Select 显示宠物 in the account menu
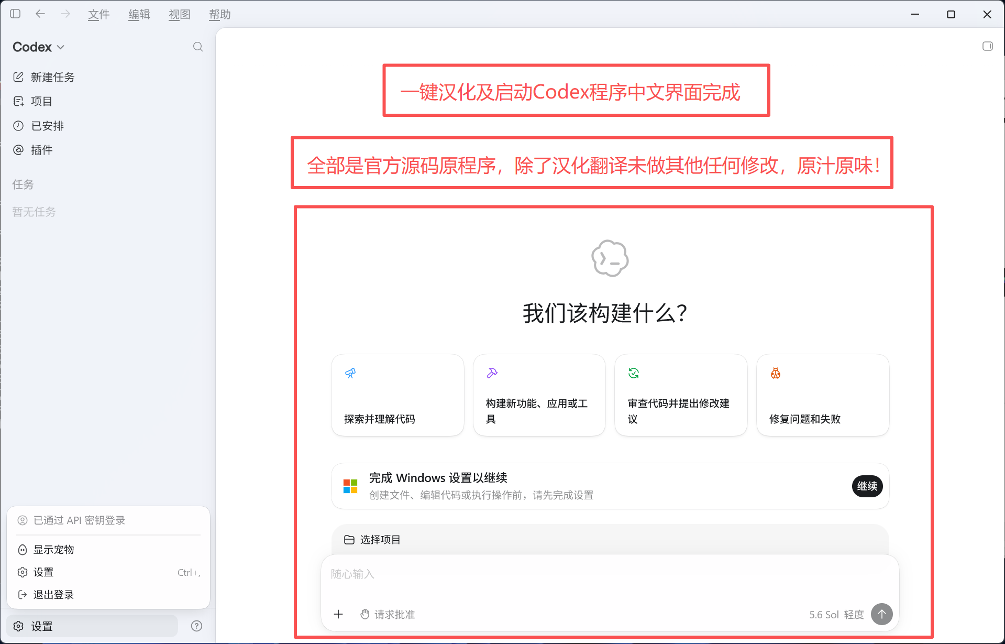The image size is (1005, 644). pyautogui.click(x=108, y=550)
